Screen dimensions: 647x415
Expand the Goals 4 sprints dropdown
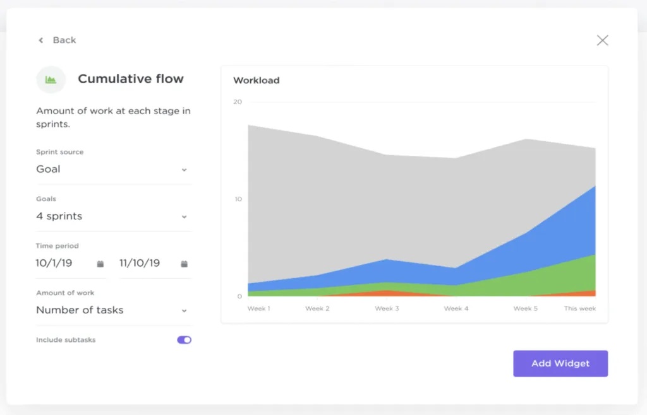[114, 216]
